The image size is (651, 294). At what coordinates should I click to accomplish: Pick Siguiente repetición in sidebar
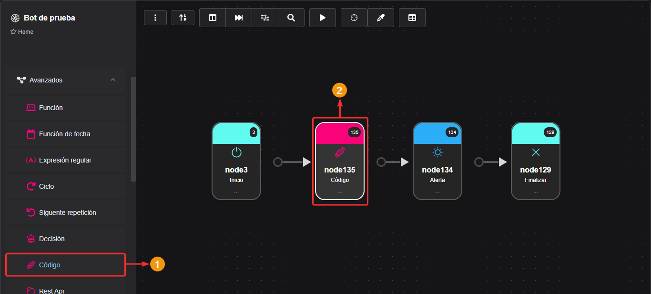click(66, 213)
